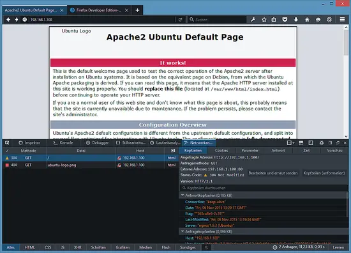Click Bearbeiten und erneut senden button
Image resolution: width=351 pixels, height=253 pixels.
point(273,173)
